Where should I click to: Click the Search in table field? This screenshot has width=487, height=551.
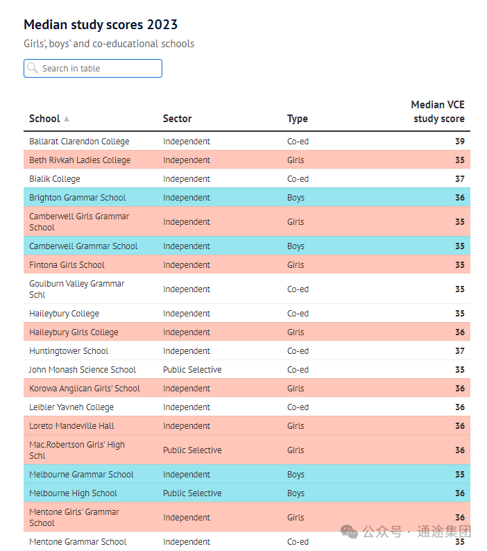tap(93, 68)
